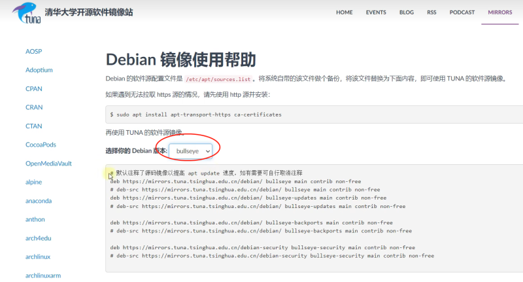The image size is (523, 282).
Task: Click the 'deb …/debian-security bullseye-security' line
Action: click(x=263, y=247)
